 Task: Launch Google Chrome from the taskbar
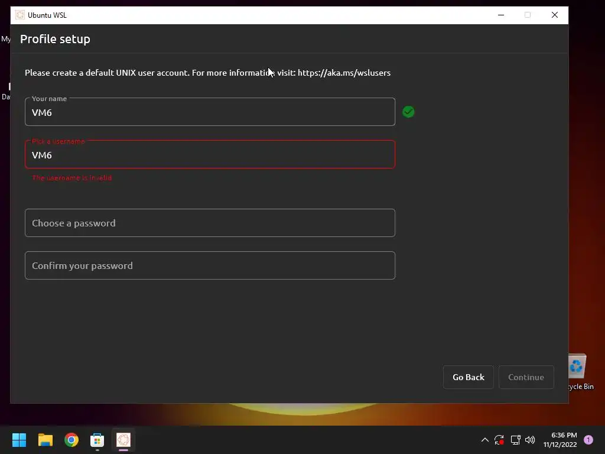[x=71, y=440]
